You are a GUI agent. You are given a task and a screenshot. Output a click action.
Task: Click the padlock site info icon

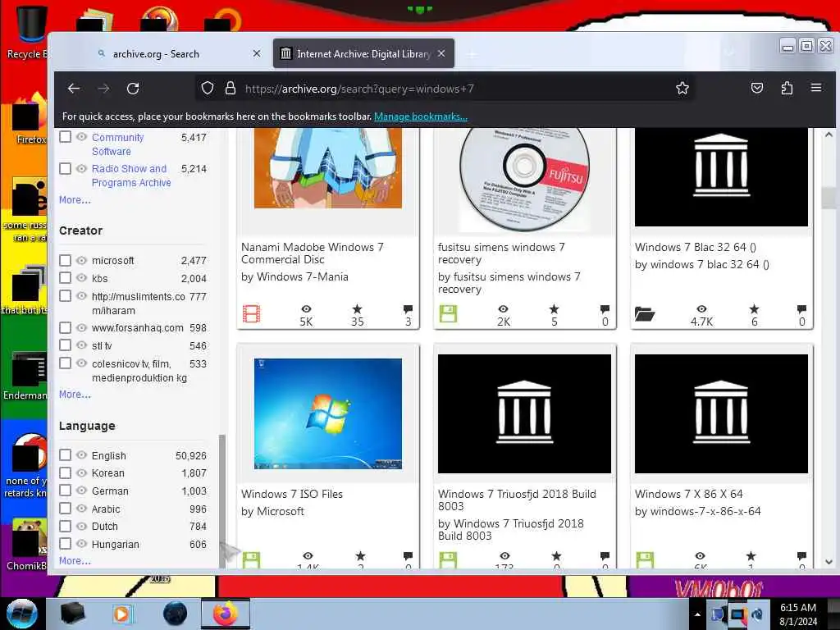click(x=231, y=88)
